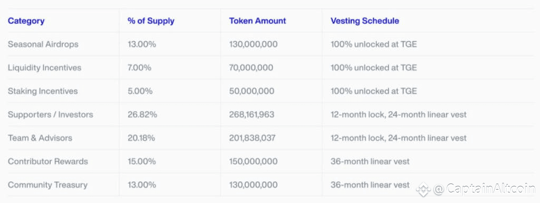This screenshot has height=203, width=540.
Task: Click the Binance logo icon in watermark
Action: pos(423,189)
